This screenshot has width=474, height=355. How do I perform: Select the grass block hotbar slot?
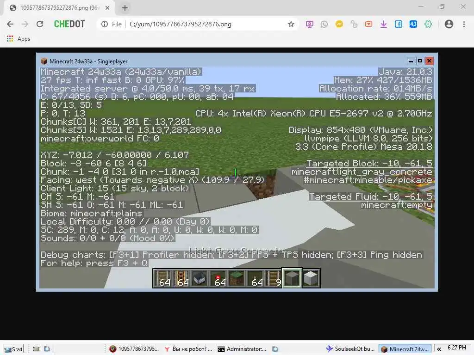pyautogui.click(x=237, y=278)
